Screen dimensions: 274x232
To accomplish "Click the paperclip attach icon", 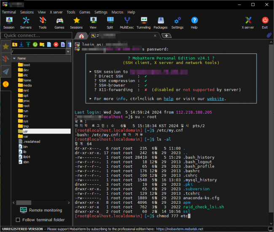I will click(269, 35).
